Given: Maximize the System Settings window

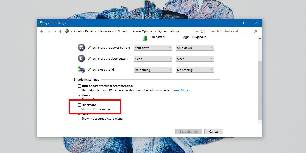Looking at the screenshot, I should [x=245, y=23].
